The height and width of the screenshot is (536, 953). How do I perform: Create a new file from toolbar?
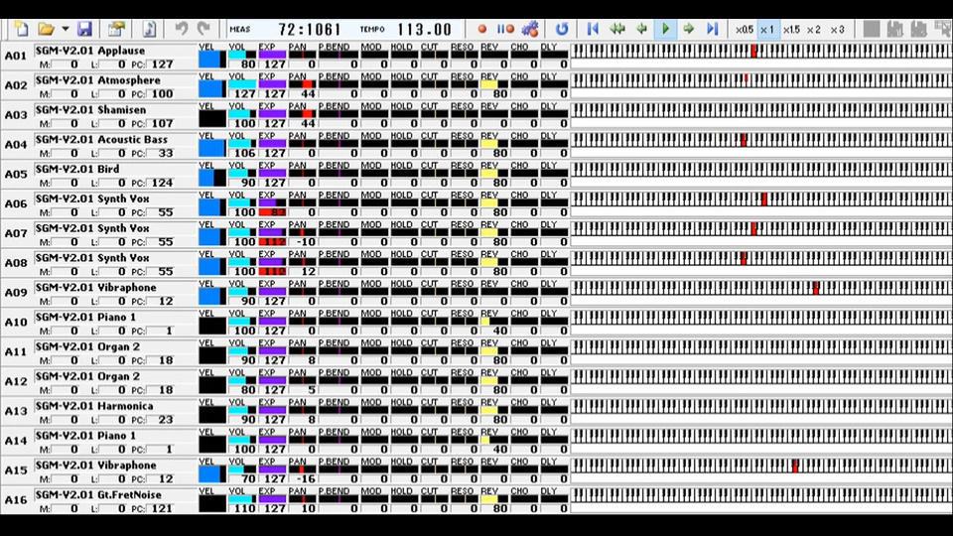(21, 29)
